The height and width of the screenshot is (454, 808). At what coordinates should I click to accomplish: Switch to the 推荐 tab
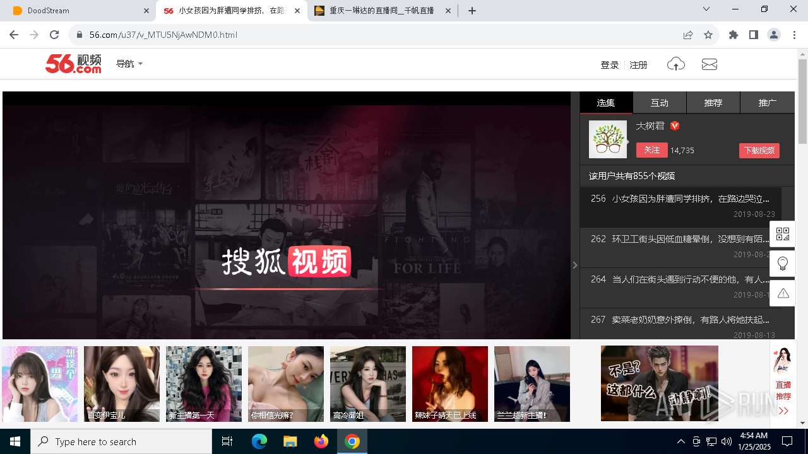click(x=713, y=102)
